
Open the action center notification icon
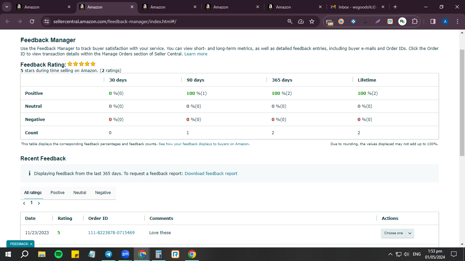(x=453, y=254)
